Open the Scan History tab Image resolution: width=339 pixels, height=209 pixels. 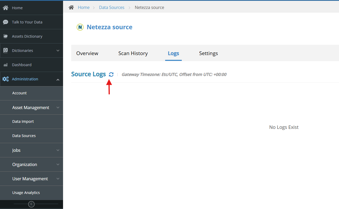133,53
